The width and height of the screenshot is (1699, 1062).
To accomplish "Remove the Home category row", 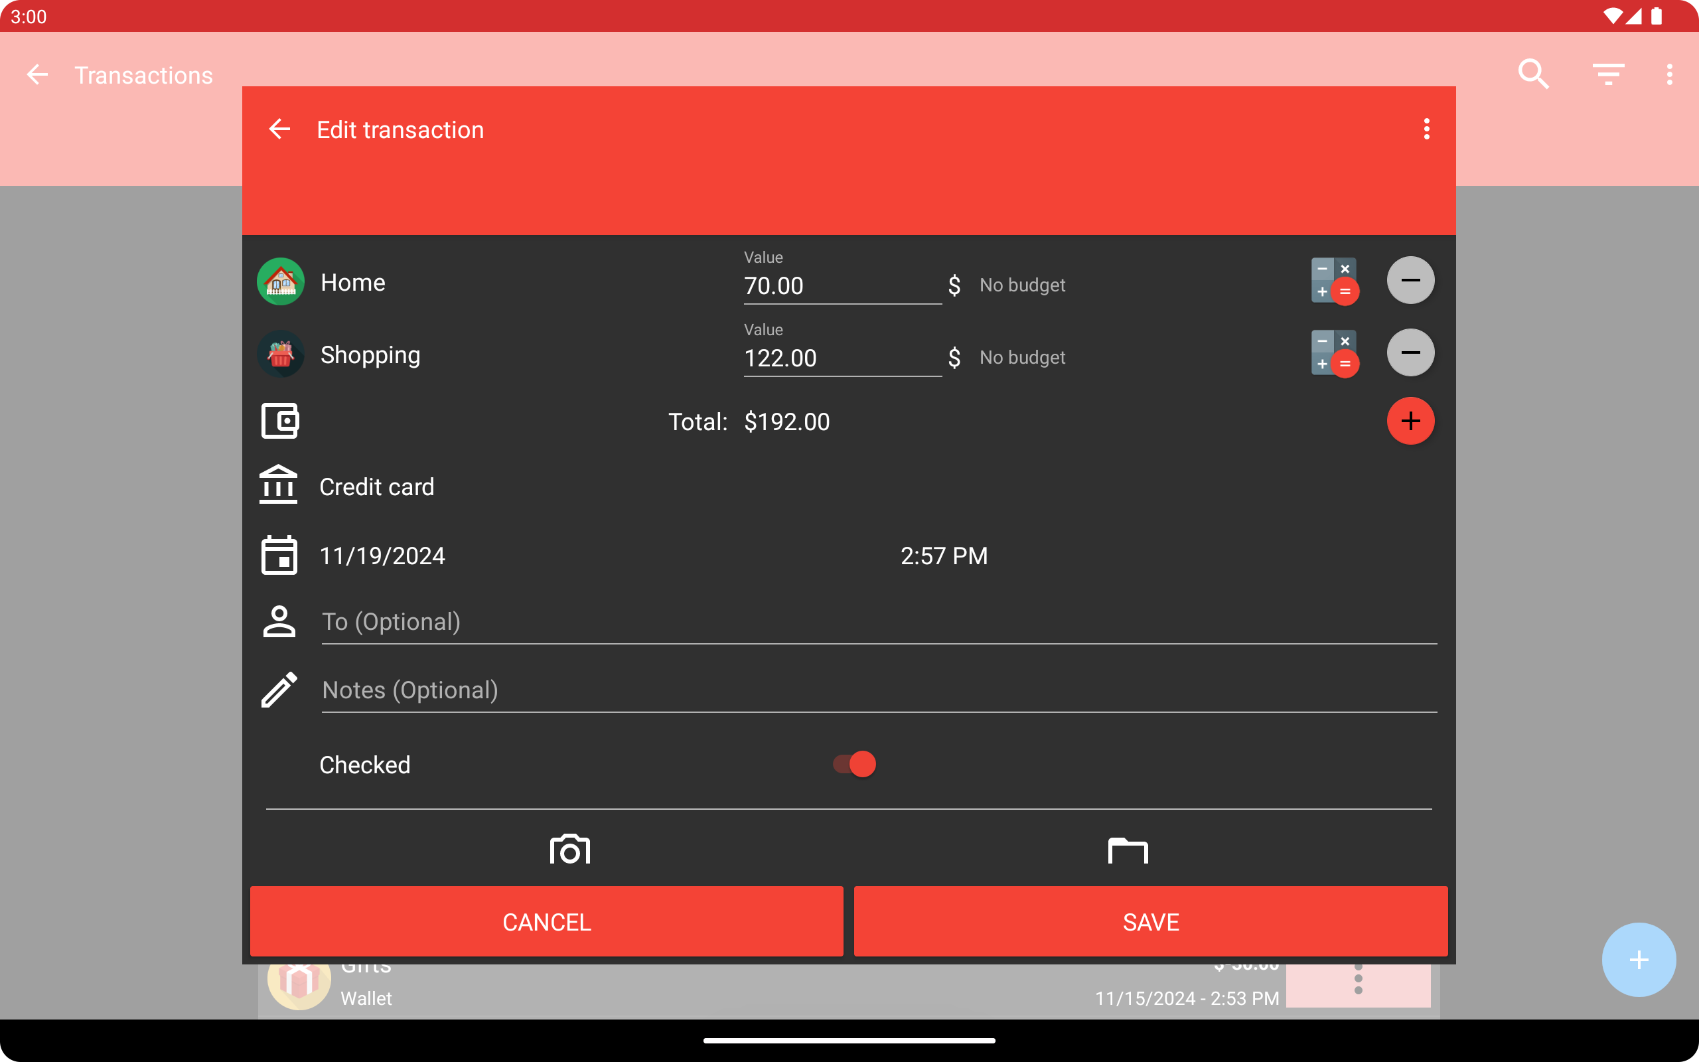I will pos(1410,281).
